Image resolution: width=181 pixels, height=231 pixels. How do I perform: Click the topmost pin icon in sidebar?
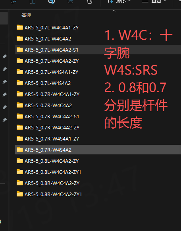click(5, 56)
